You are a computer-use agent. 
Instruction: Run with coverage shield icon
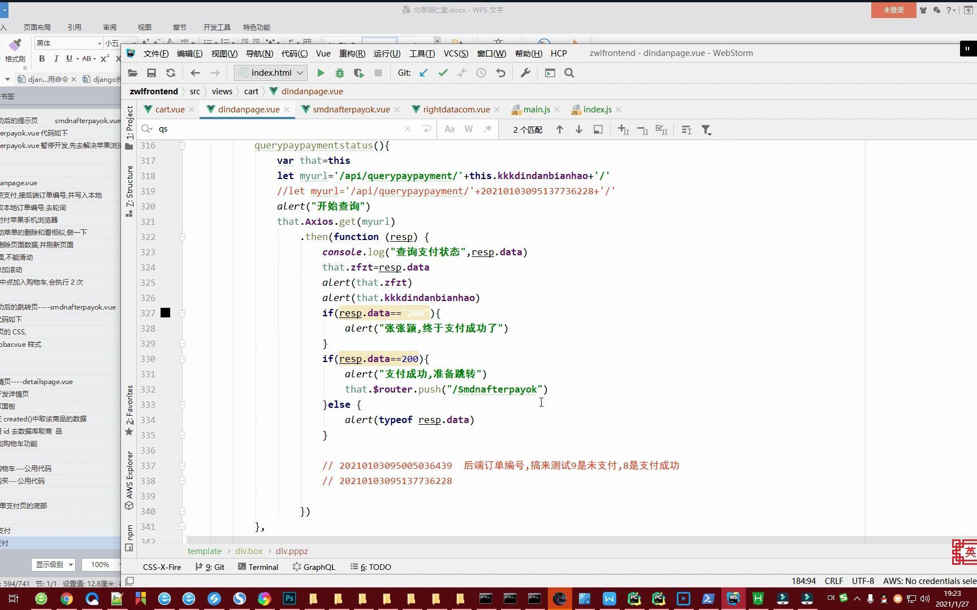(358, 73)
